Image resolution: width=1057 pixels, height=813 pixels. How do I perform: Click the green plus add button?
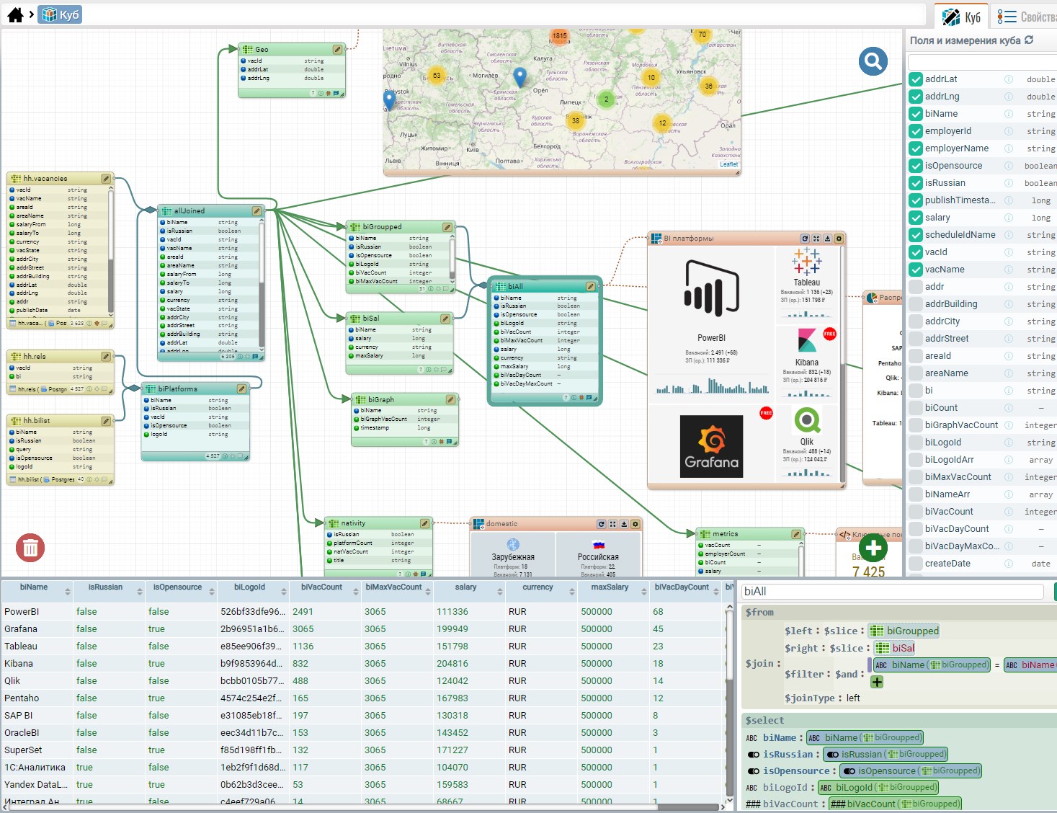click(x=873, y=548)
